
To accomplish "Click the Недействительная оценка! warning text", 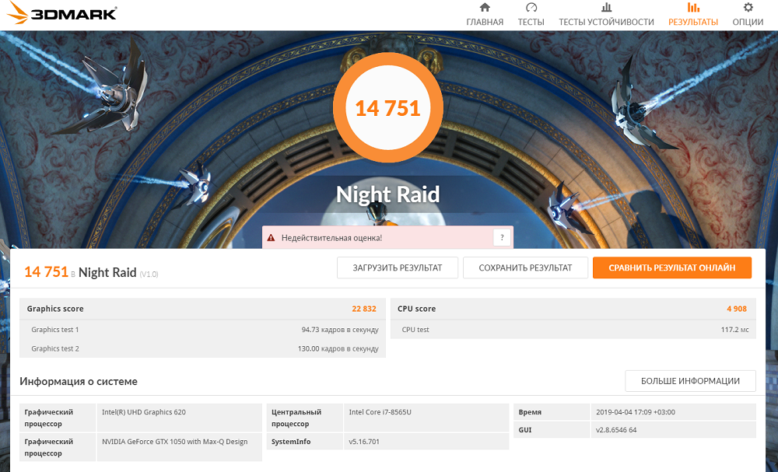I will tap(331, 238).
